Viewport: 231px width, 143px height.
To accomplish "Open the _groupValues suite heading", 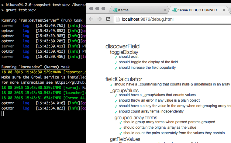I will 124,90.
